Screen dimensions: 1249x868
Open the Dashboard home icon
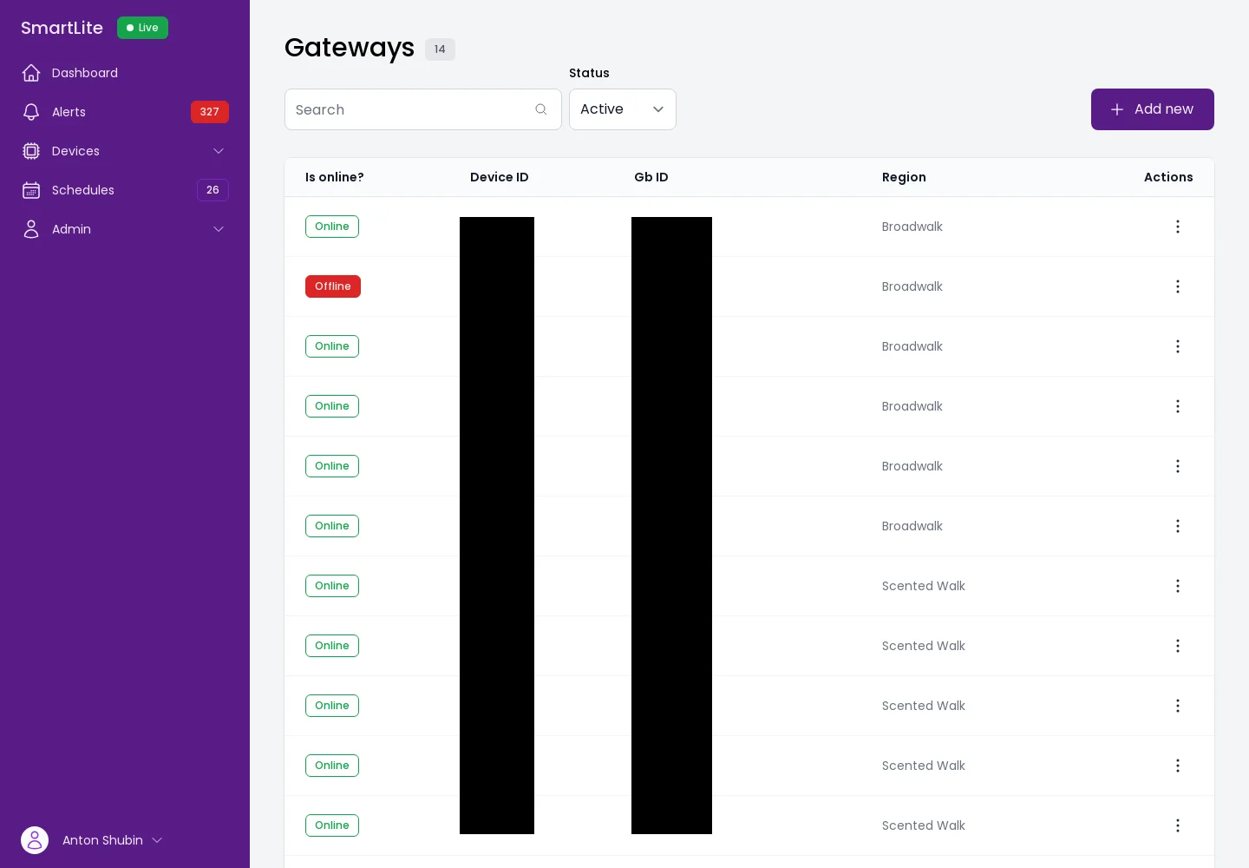[31, 73]
